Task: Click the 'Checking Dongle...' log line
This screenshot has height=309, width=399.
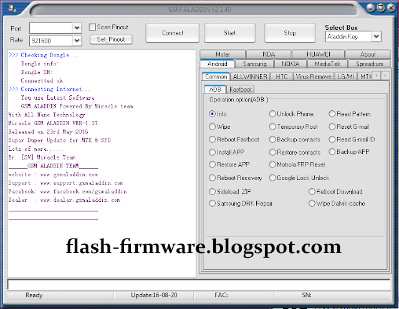Action: (x=43, y=55)
